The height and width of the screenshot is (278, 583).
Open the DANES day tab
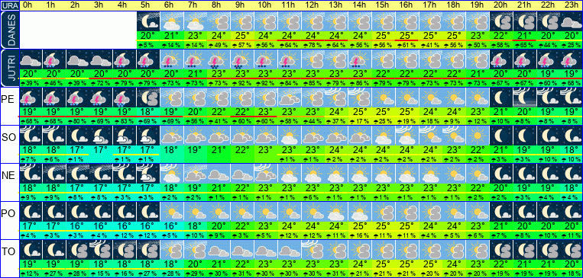(x=9, y=30)
